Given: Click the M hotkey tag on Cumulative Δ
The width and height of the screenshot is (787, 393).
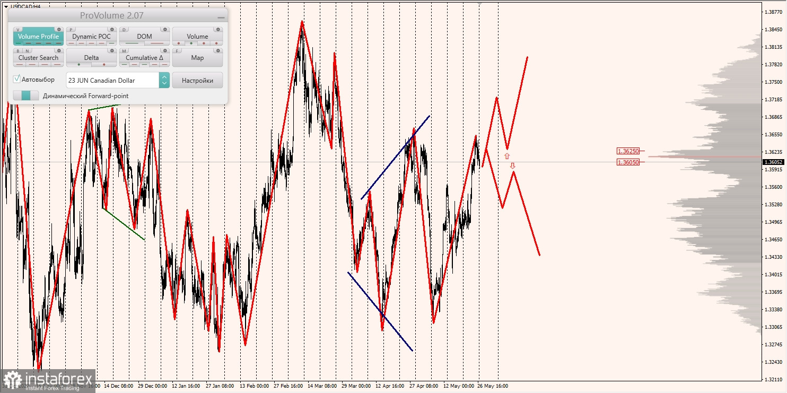Looking at the screenshot, I should (x=124, y=51).
